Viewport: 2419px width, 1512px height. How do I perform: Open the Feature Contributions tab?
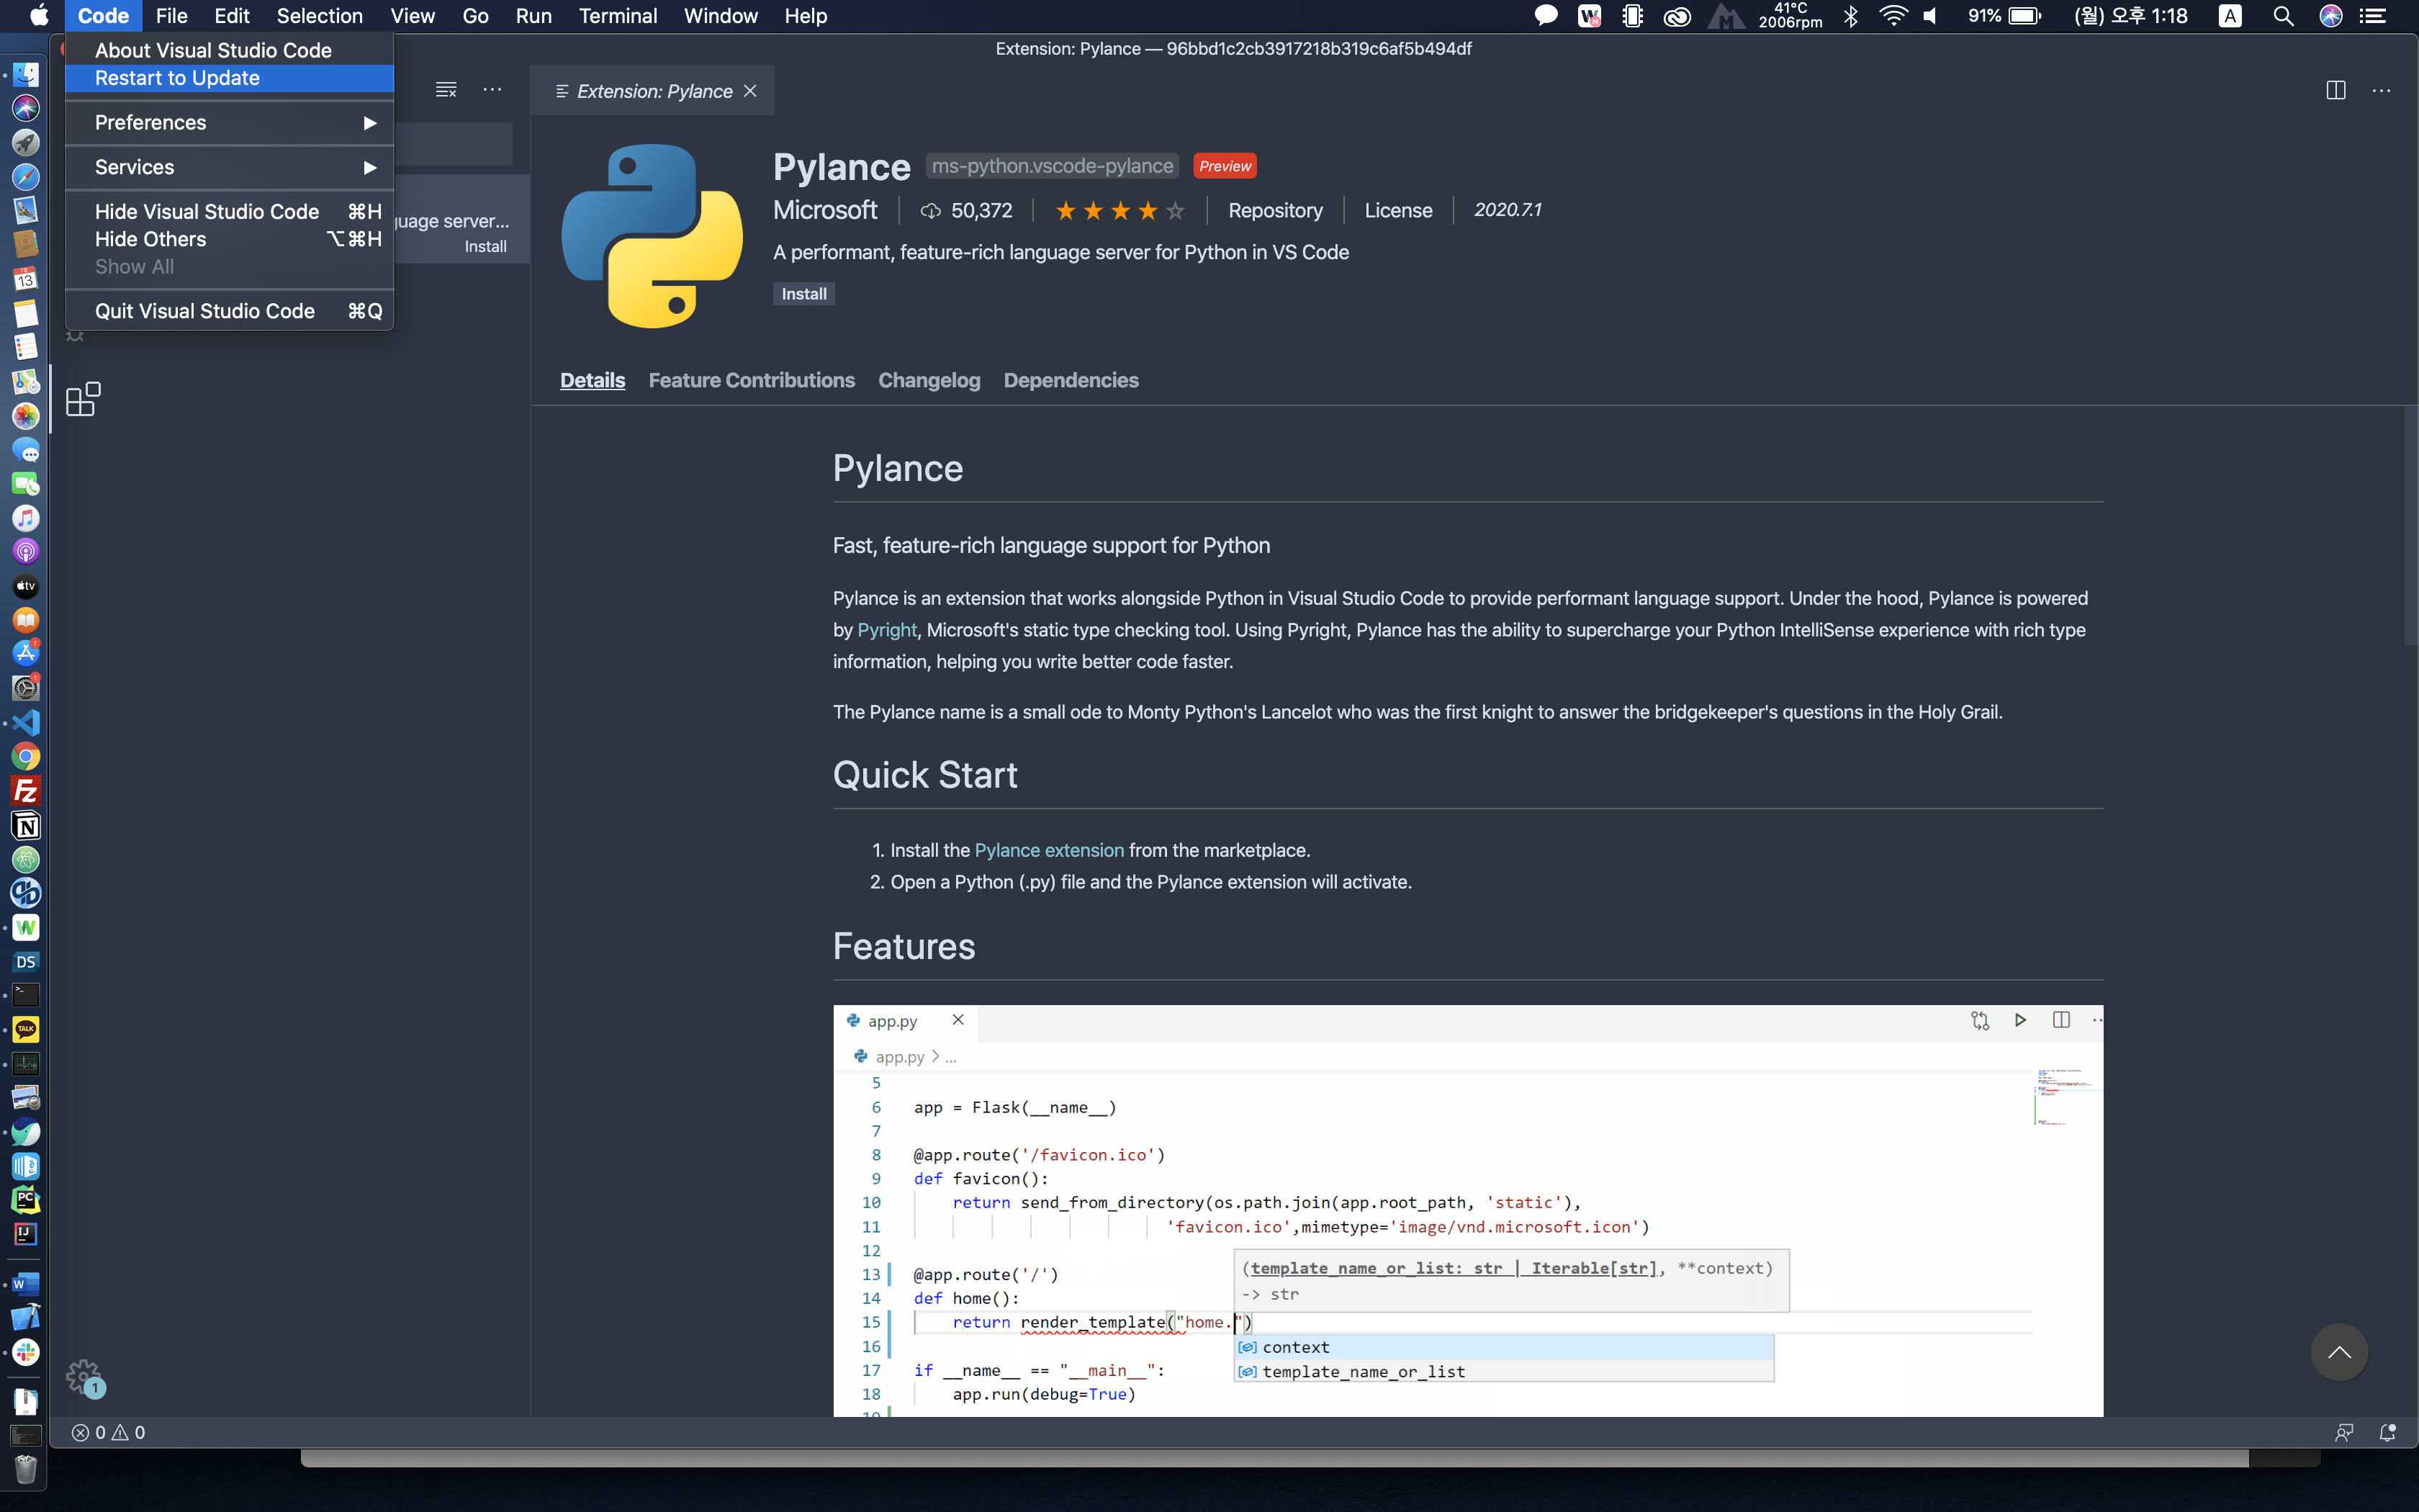tap(751, 380)
